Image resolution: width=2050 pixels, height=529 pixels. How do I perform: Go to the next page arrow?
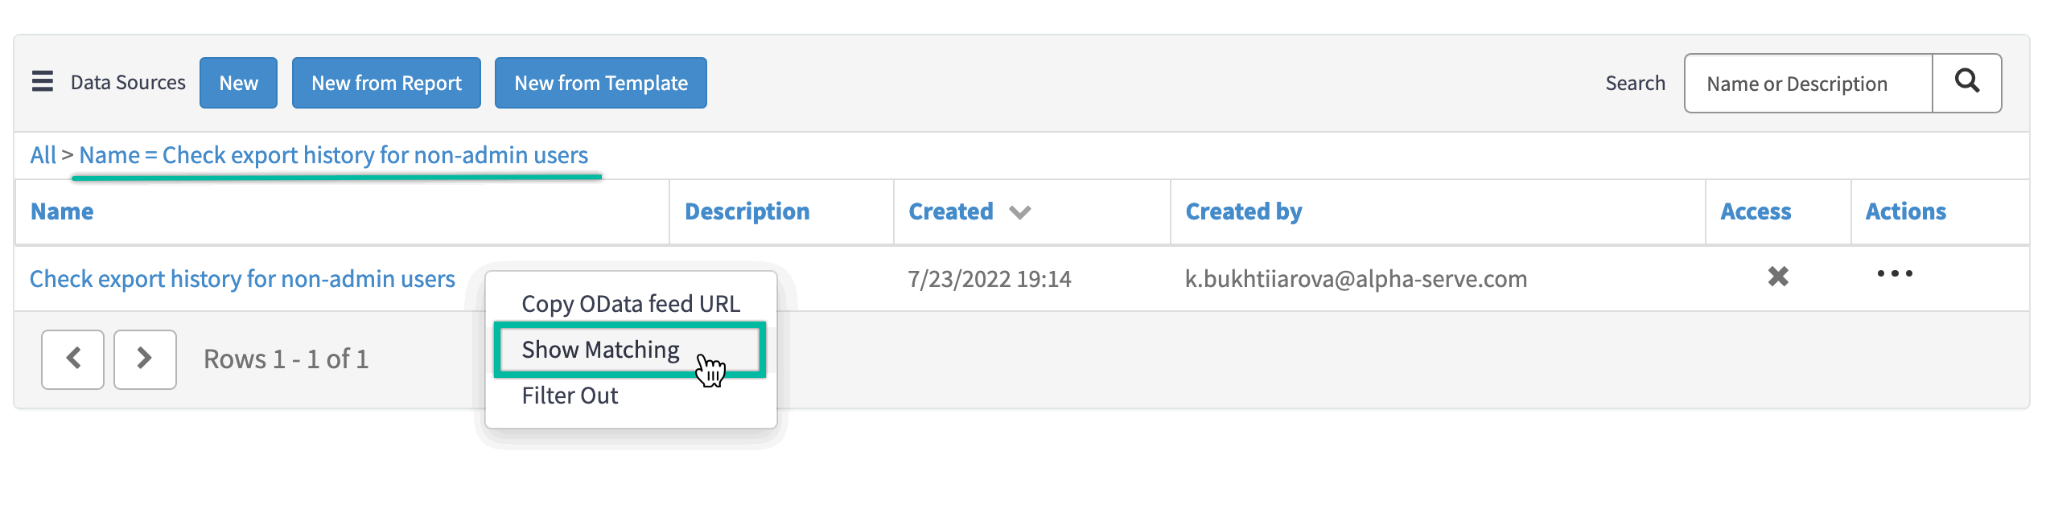click(145, 359)
